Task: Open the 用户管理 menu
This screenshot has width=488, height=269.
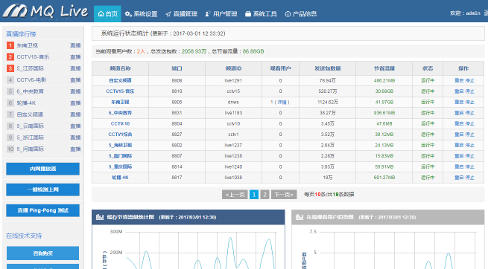Action: [x=221, y=14]
